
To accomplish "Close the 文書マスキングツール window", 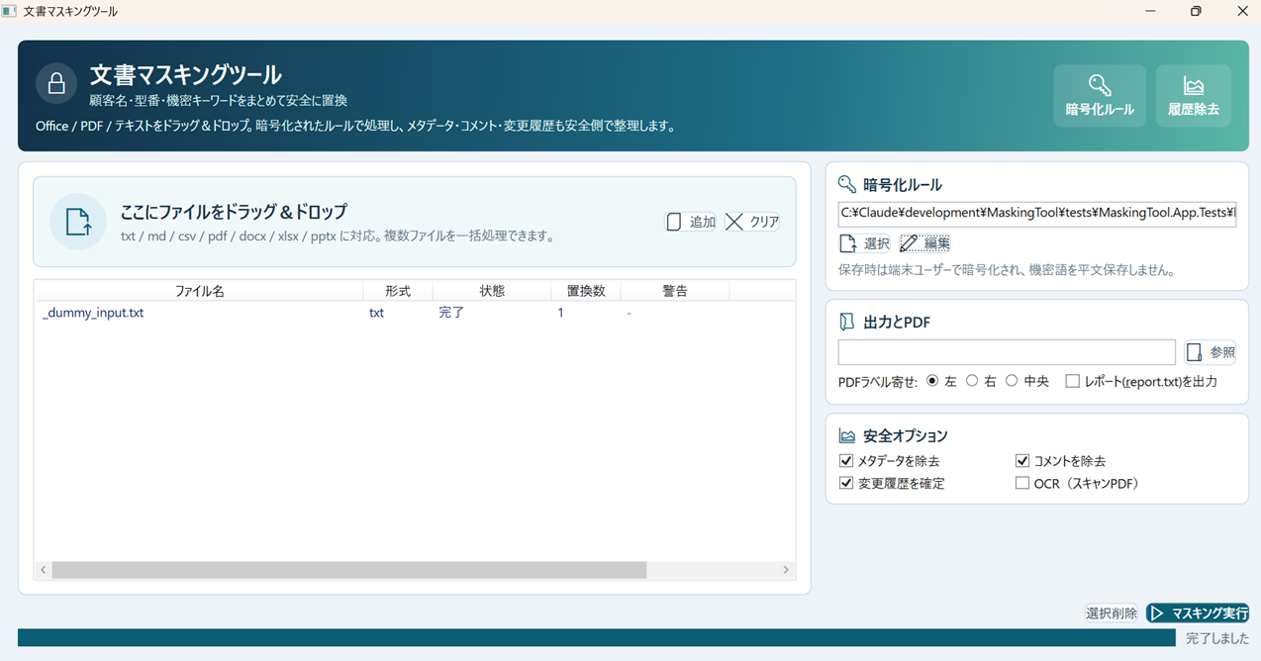I will (1242, 12).
